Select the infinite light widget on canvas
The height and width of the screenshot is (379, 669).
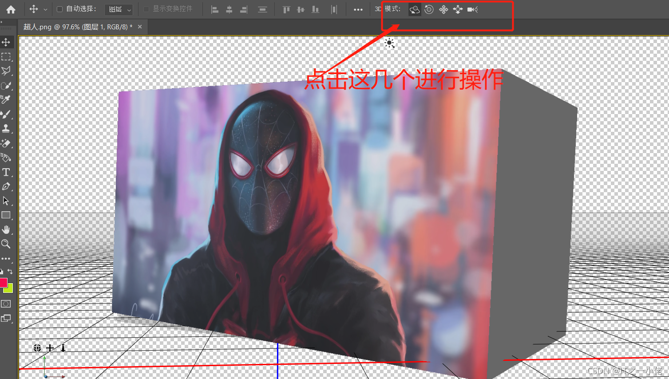(389, 43)
